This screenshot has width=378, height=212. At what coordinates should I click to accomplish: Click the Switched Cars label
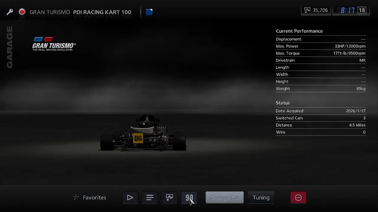tap(289, 118)
